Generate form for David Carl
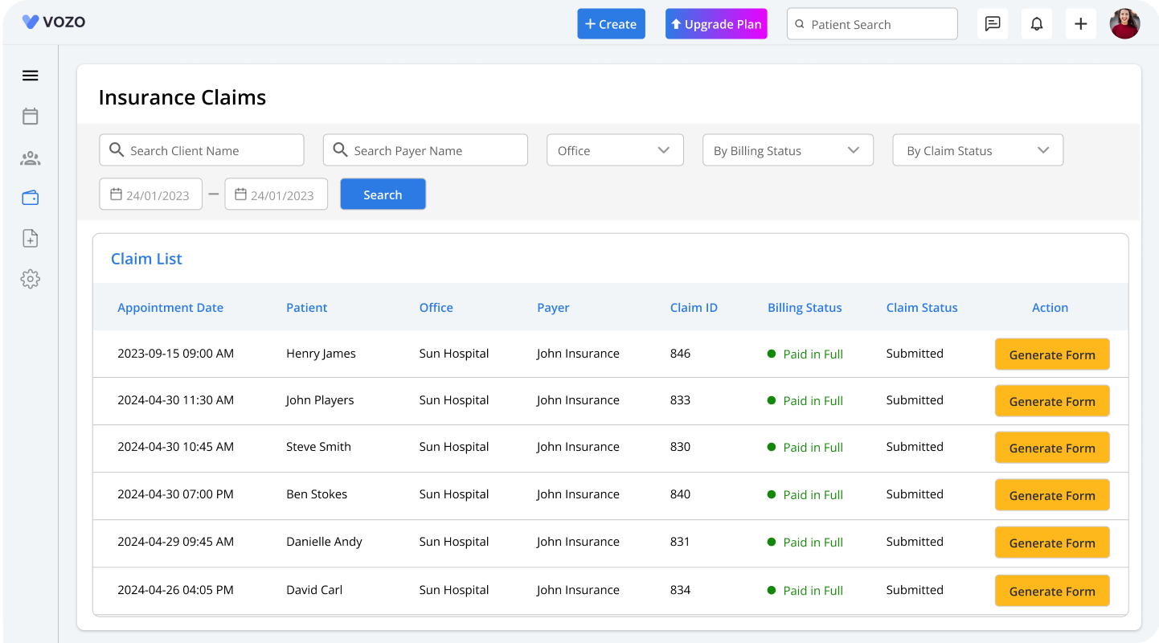The width and height of the screenshot is (1159, 643). [1052, 591]
